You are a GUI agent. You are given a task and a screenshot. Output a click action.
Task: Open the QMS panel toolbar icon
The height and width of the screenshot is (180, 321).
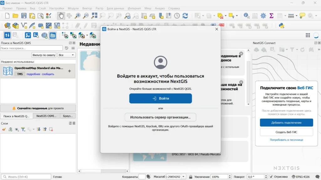pos(53,36)
